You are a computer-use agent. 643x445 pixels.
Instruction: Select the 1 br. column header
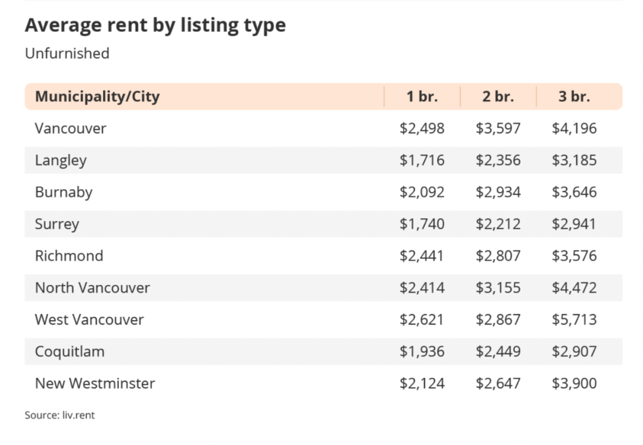[422, 96]
